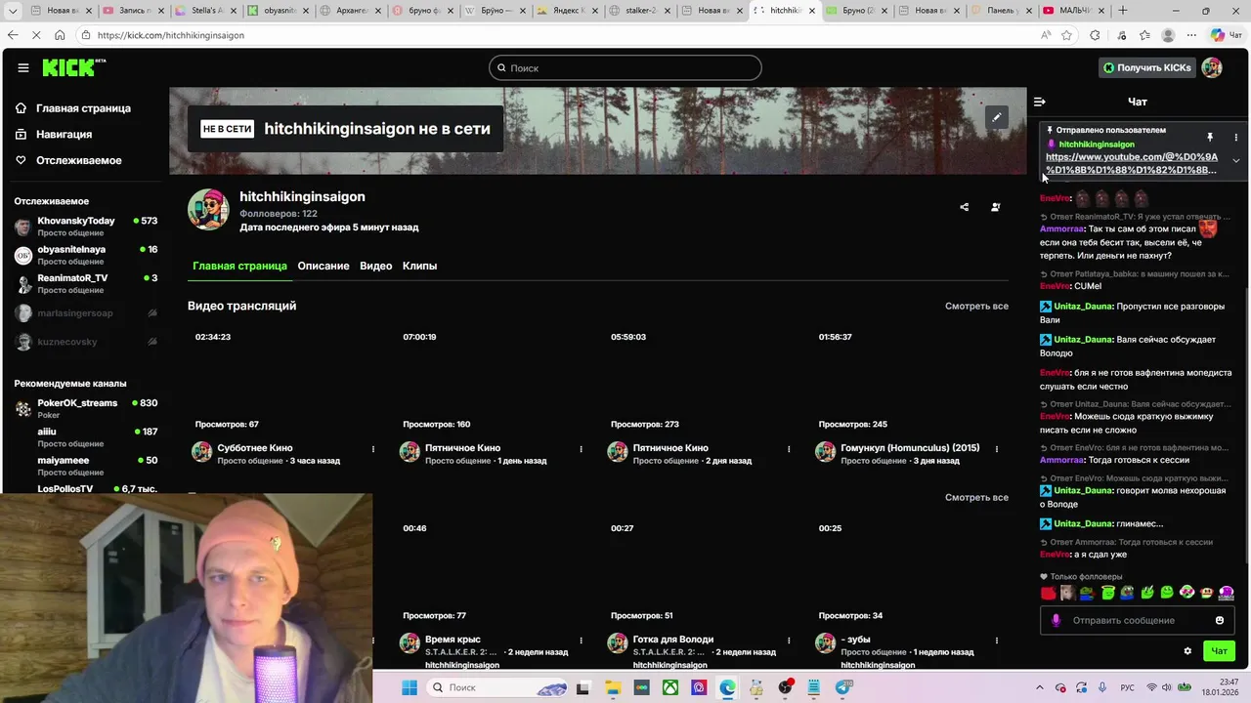Collapse the chat panel
This screenshot has height=703, width=1251.
pyautogui.click(x=1040, y=102)
